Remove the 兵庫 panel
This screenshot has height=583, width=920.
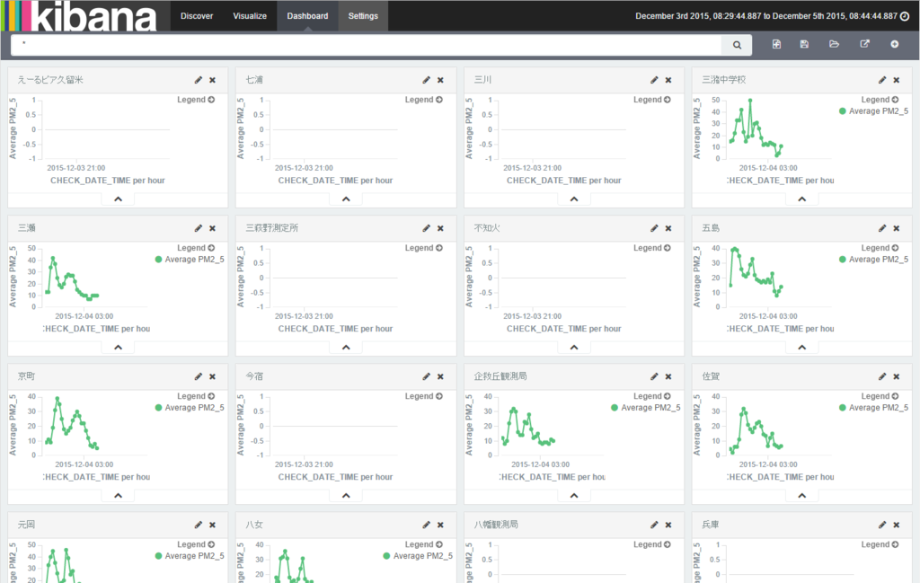pos(897,525)
